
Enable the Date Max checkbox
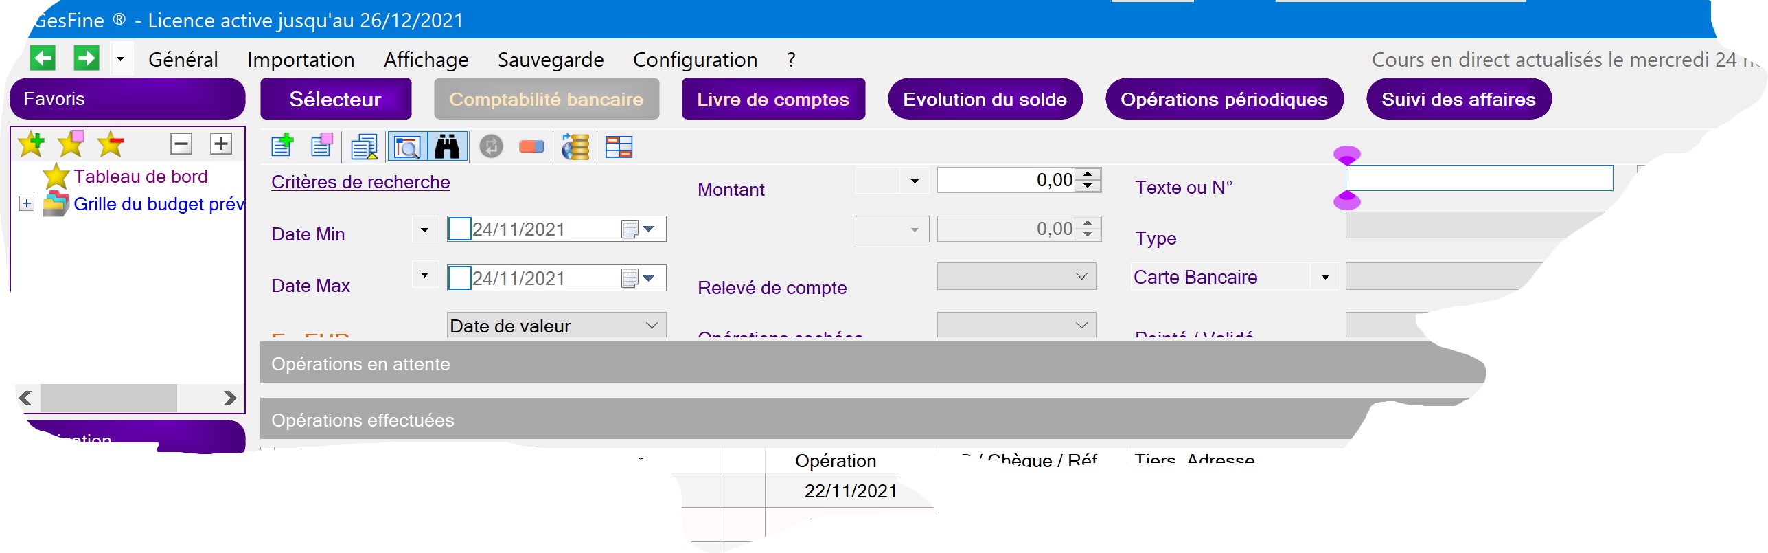459,278
